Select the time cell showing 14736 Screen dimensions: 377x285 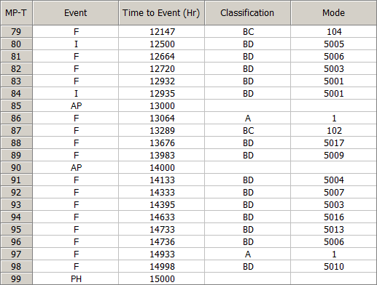pos(161,242)
